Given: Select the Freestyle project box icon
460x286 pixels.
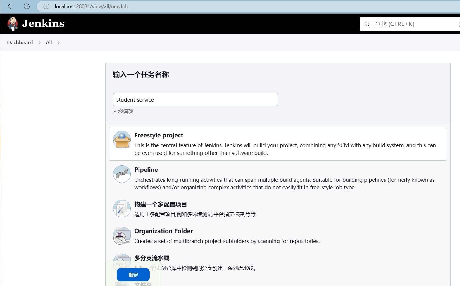Looking at the screenshot, I should click(x=122, y=140).
